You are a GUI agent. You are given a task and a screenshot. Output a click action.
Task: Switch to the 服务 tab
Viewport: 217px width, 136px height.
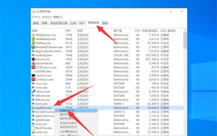(105, 23)
